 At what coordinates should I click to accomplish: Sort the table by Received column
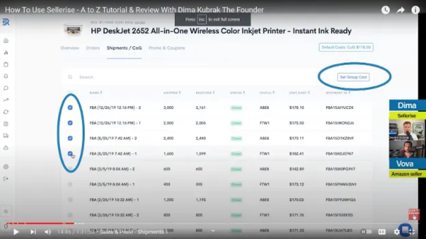(x=205, y=93)
